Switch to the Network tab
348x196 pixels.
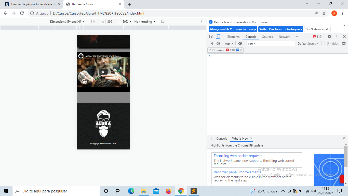coord(285,36)
